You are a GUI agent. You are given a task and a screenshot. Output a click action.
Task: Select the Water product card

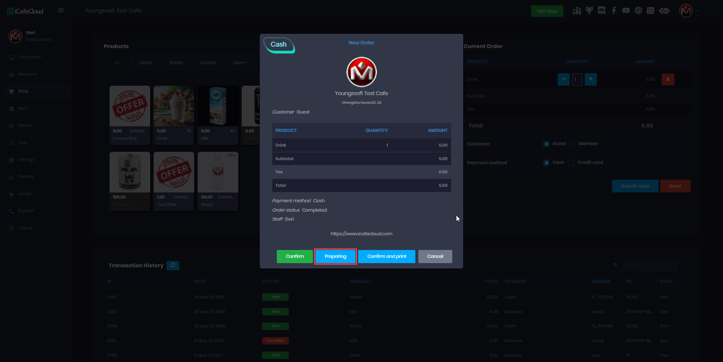point(218,181)
